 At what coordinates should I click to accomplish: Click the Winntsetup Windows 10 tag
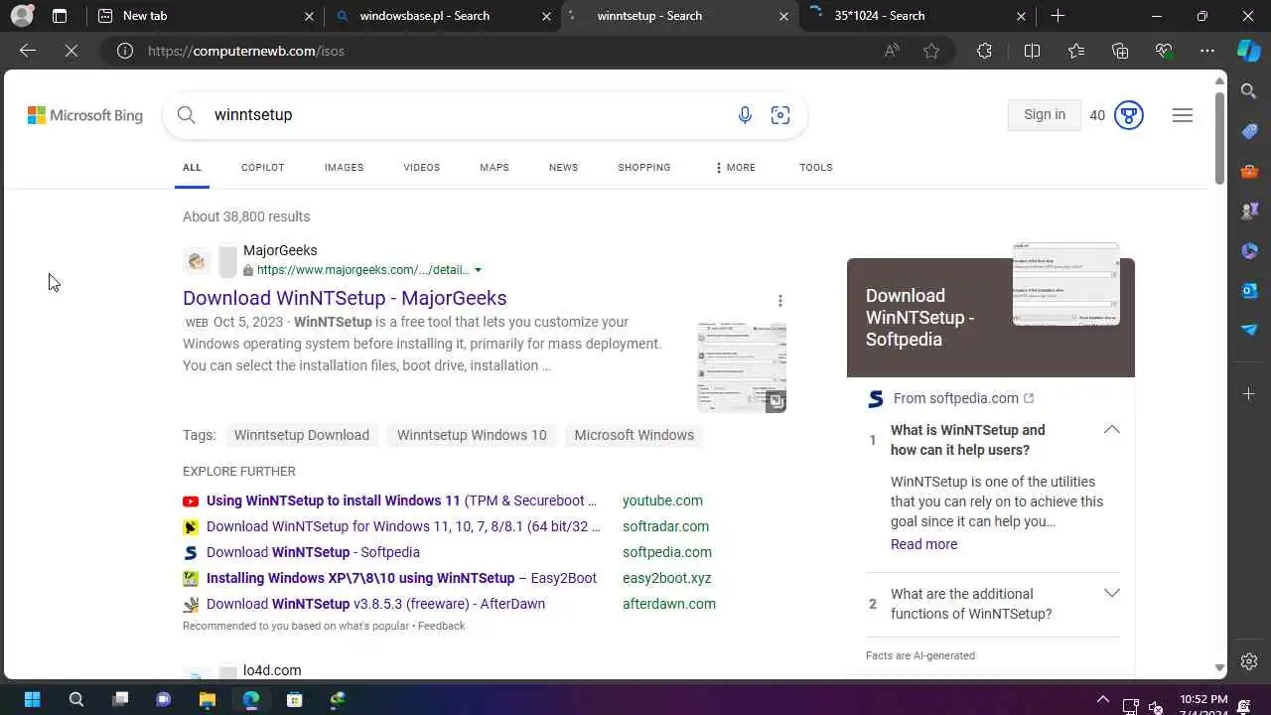click(472, 435)
